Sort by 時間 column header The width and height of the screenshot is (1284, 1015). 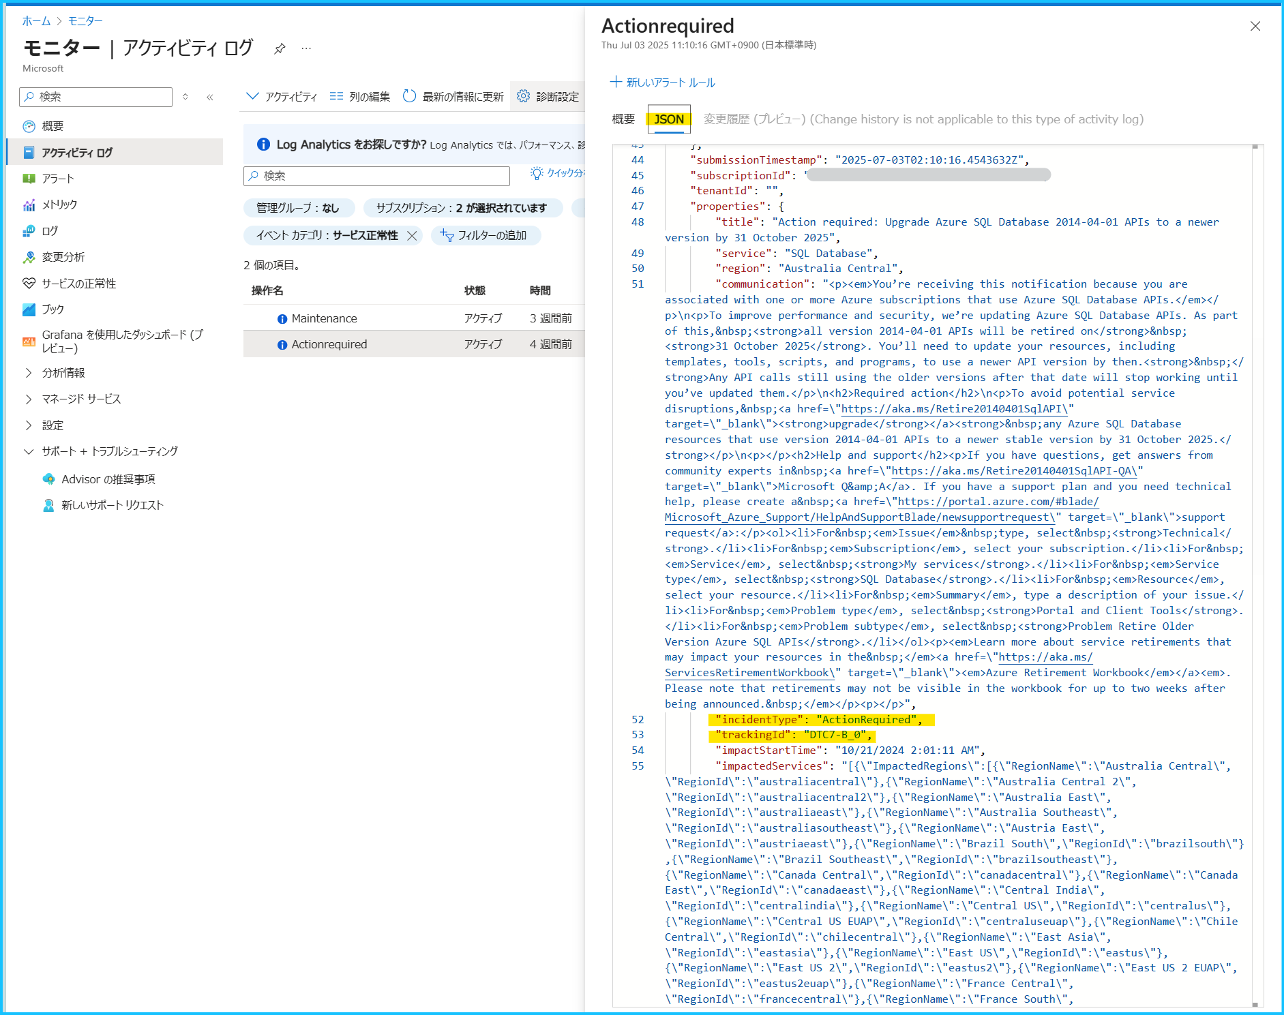pos(540,290)
